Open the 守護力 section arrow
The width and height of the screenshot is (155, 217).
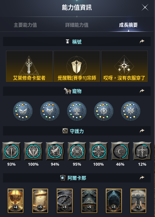142,131
